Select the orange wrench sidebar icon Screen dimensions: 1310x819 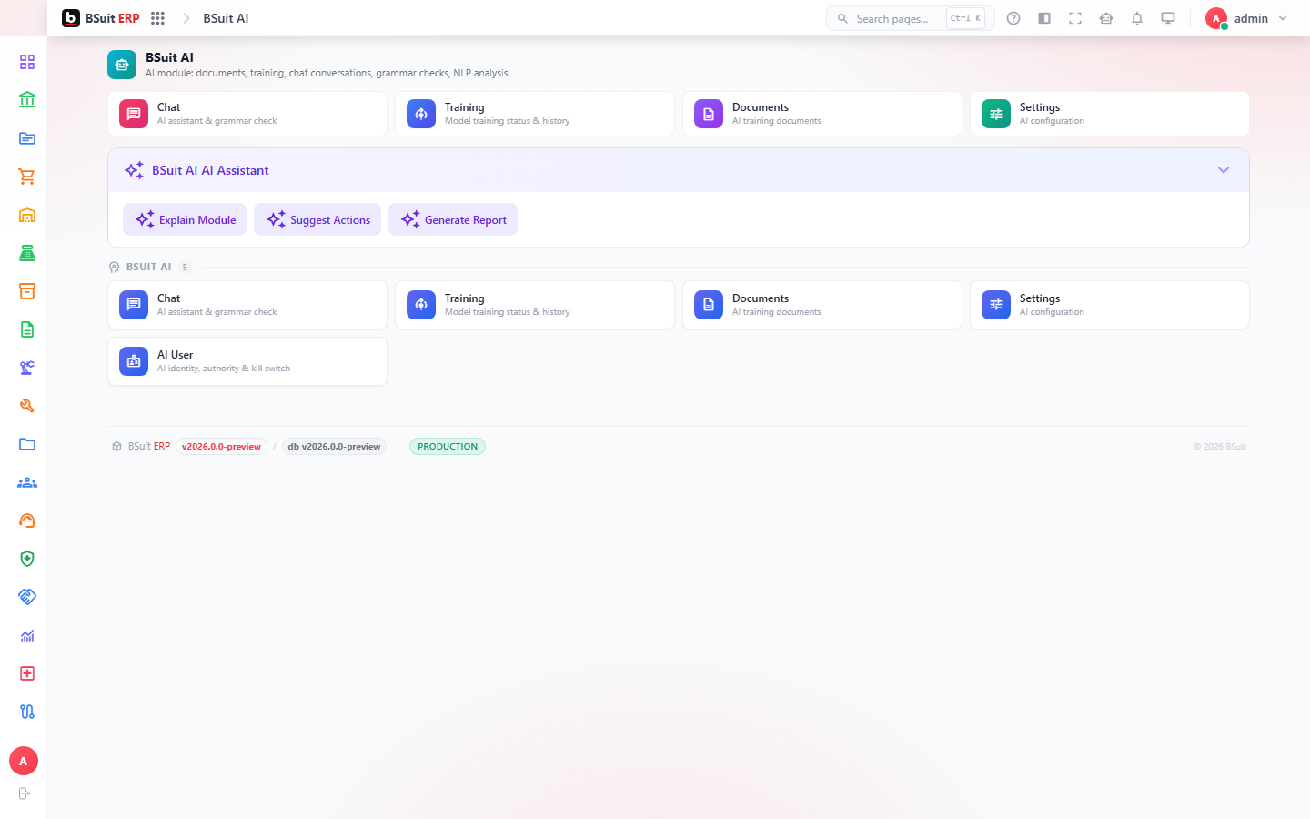pyautogui.click(x=27, y=406)
